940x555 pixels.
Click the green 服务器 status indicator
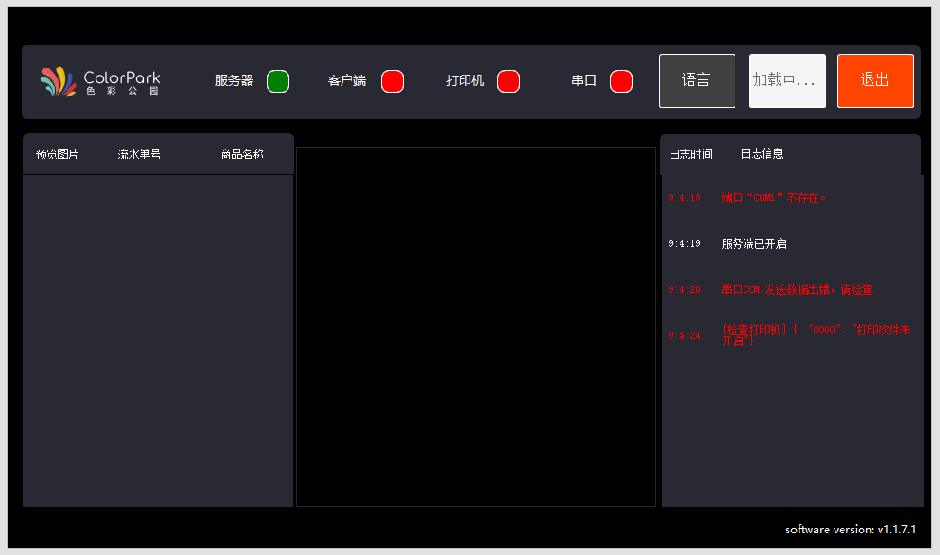[x=278, y=81]
